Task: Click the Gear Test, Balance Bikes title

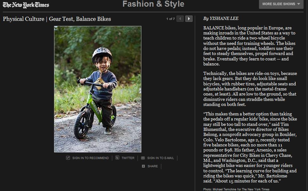Action: click(57, 19)
